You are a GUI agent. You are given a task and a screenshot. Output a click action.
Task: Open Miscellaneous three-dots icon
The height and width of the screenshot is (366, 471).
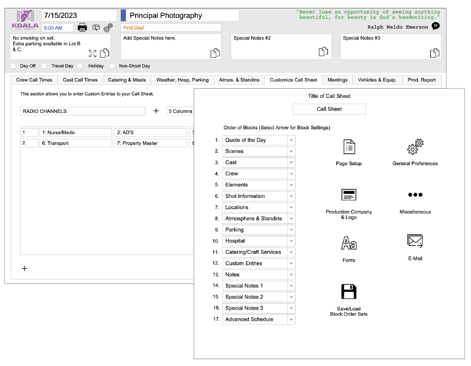coord(415,195)
